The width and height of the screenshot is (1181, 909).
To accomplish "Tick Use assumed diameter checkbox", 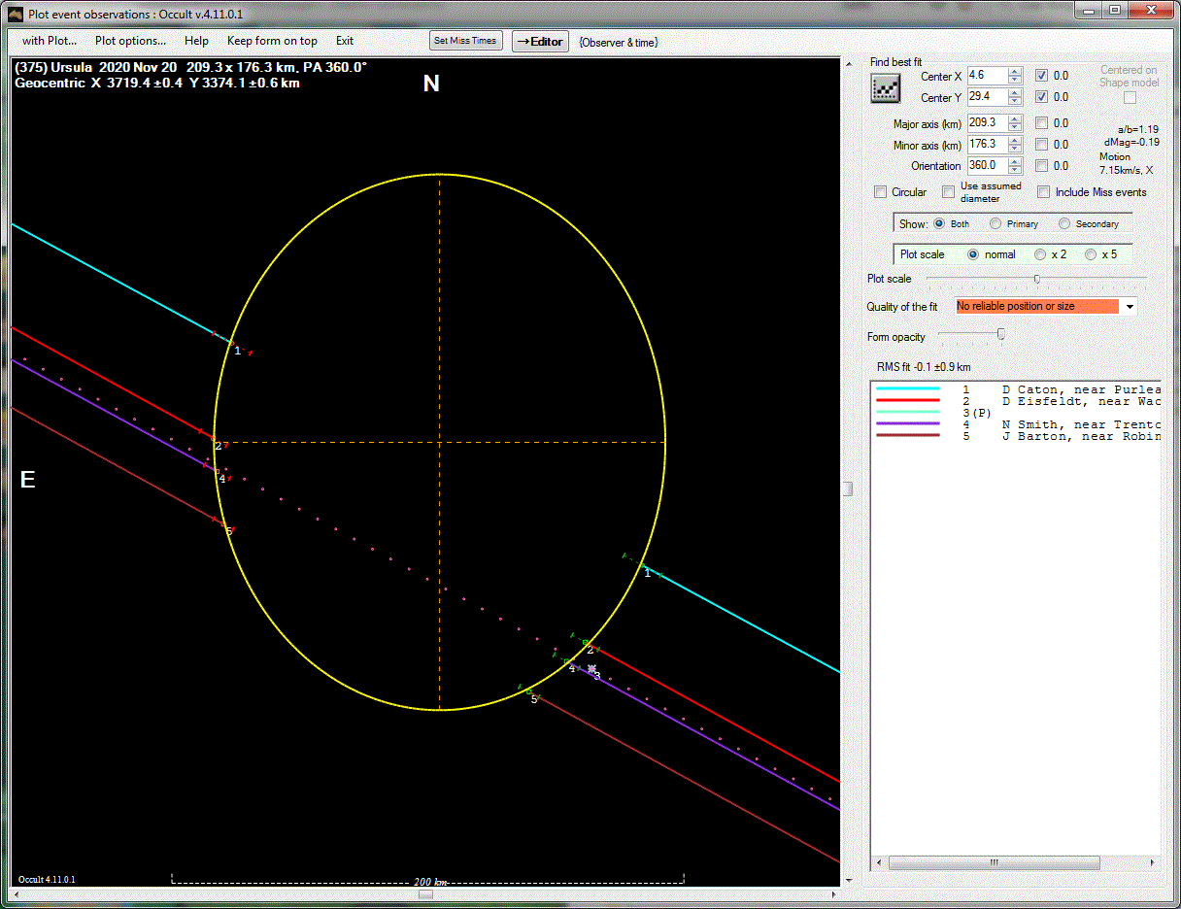I will point(949,192).
